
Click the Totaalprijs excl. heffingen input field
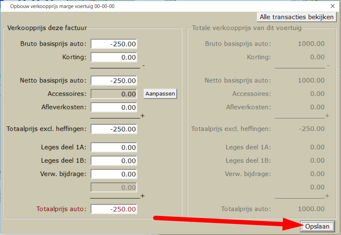(114, 129)
